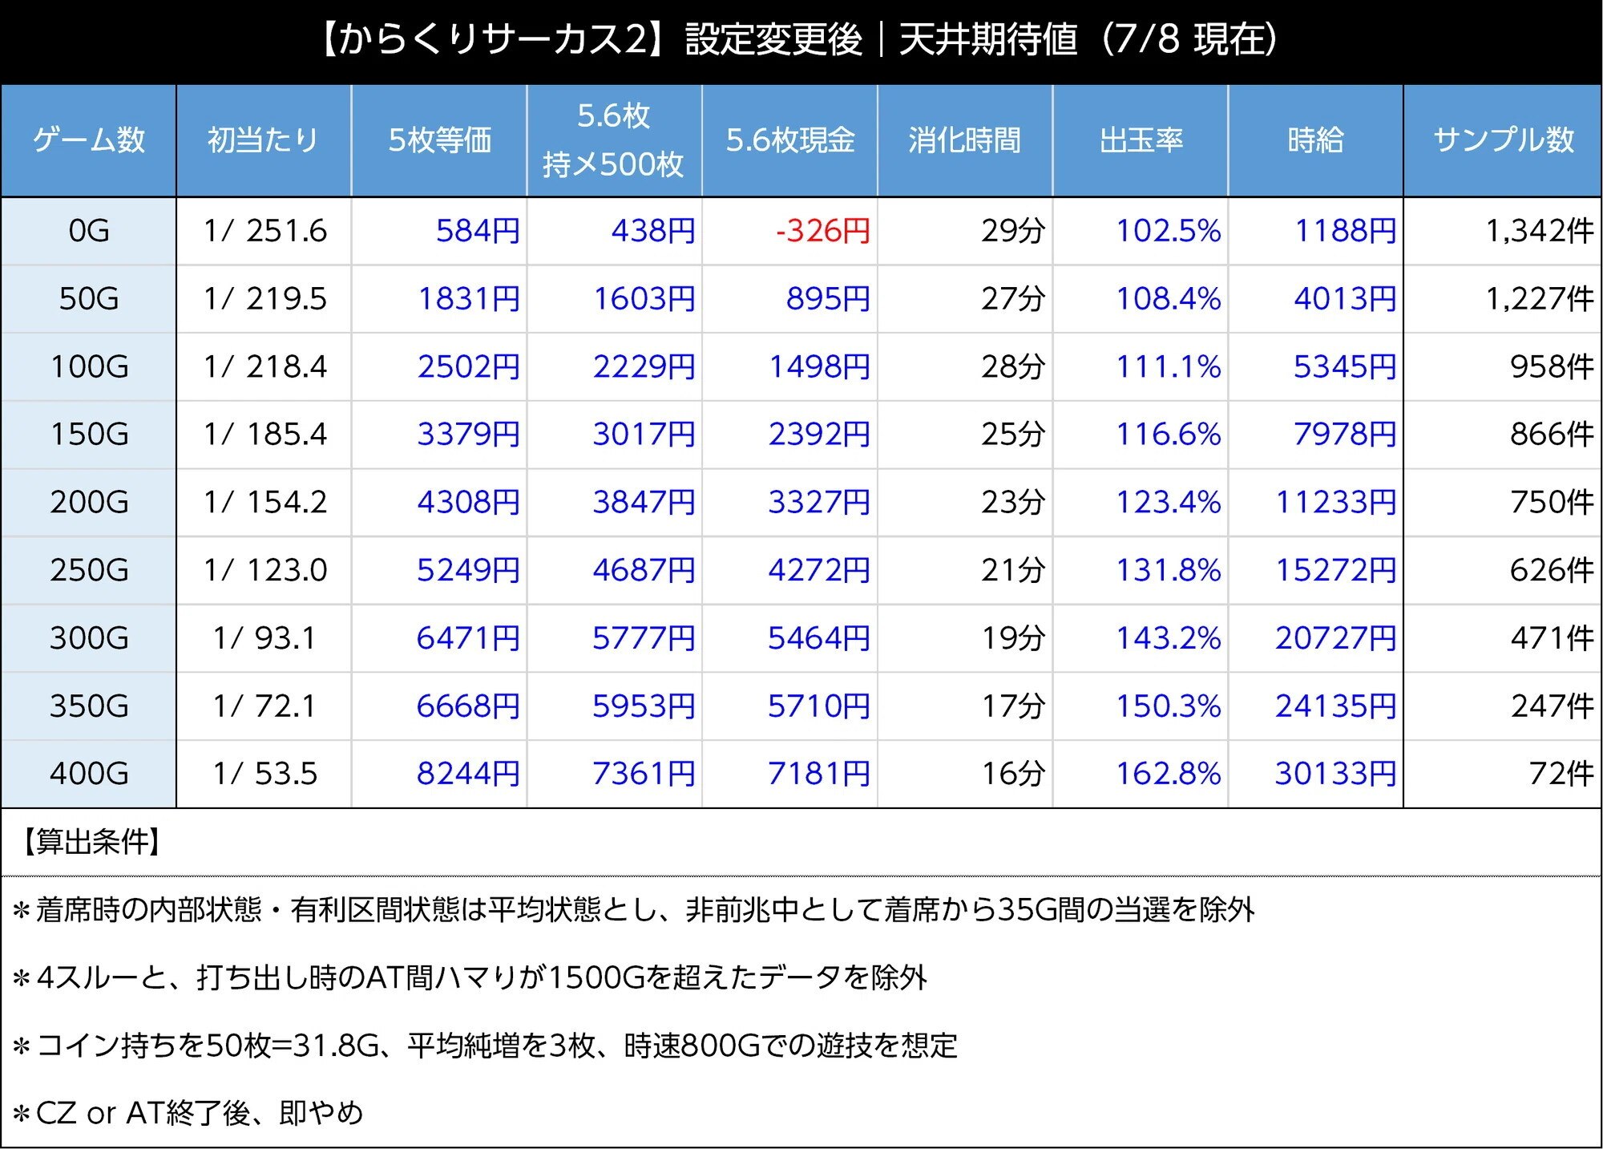Click the 1/ 93.1 cell

point(264,638)
